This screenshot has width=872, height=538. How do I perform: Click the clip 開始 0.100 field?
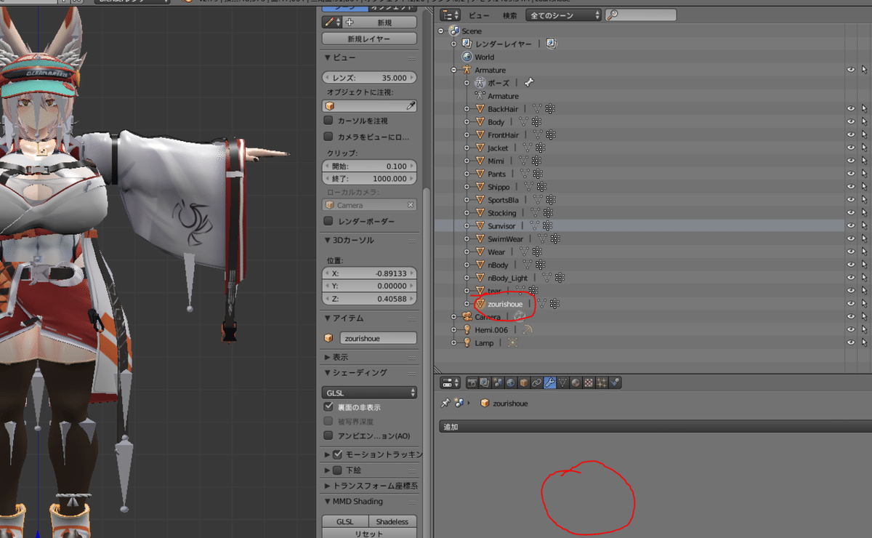[x=369, y=166]
